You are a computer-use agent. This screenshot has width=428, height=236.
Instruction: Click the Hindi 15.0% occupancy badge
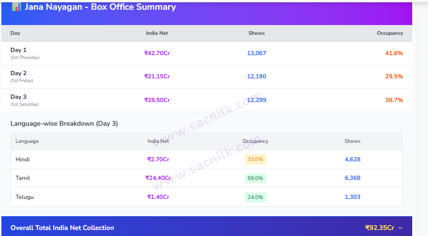256,159
